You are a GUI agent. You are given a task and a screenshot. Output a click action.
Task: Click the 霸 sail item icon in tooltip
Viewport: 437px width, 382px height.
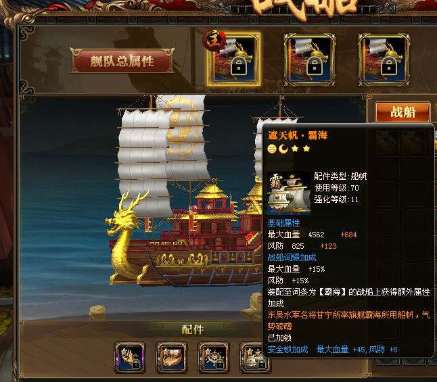pos(289,193)
